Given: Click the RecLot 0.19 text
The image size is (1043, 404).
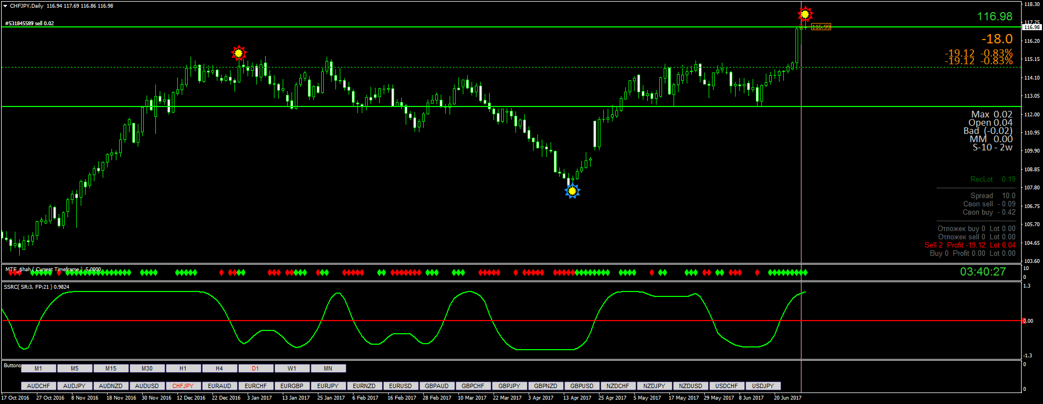Looking at the screenshot, I should [993, 179].
